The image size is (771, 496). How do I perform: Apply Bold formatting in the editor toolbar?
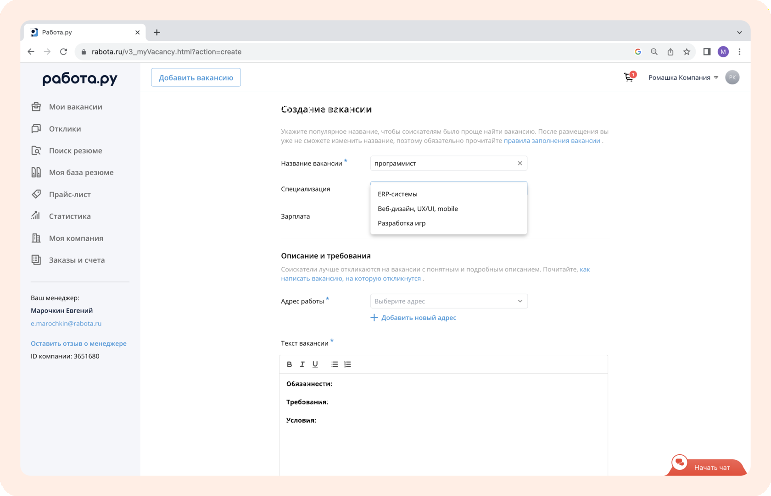pos(289,364)
